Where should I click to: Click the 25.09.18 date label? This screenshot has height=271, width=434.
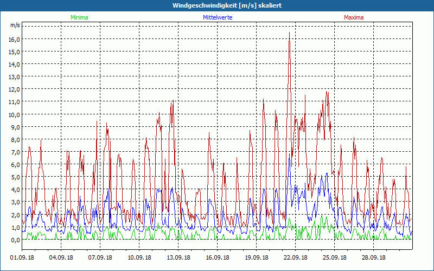pos(334,257)
